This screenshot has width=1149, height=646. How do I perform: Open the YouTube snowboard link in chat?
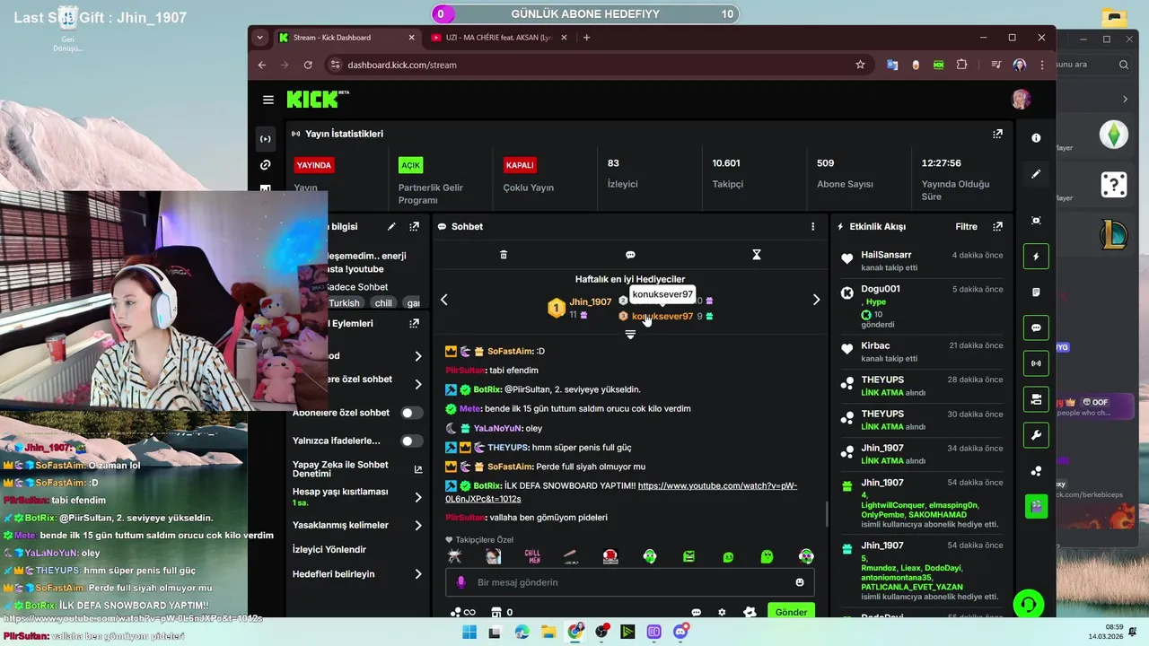click(621, 492)
